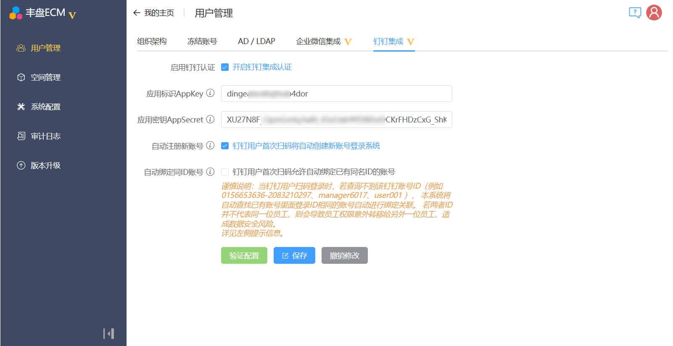This screenshot has width=673, height=346.
Task: Click the 开启钉钉集成认证 label text
Action: pos(262,67)
